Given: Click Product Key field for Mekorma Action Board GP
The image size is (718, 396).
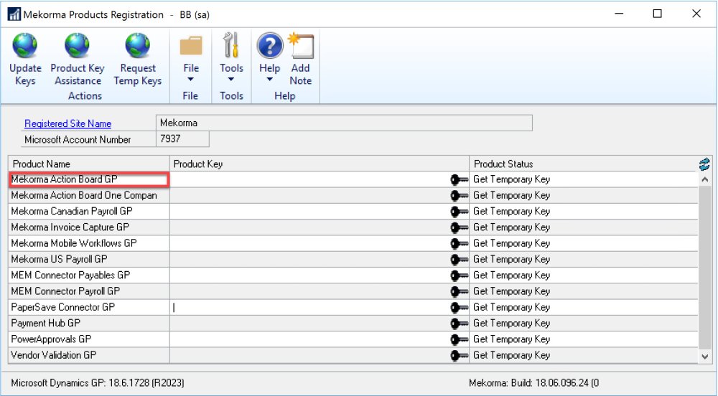Looking at the screenshot, I should (309, 179).
